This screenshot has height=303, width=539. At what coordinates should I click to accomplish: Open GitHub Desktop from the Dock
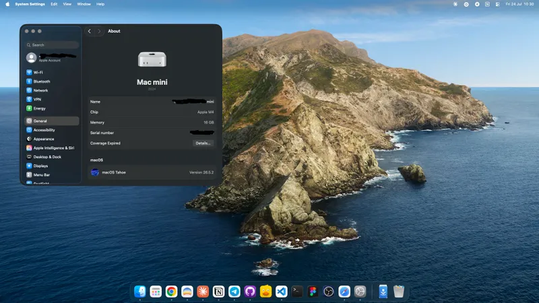[250, 292]
